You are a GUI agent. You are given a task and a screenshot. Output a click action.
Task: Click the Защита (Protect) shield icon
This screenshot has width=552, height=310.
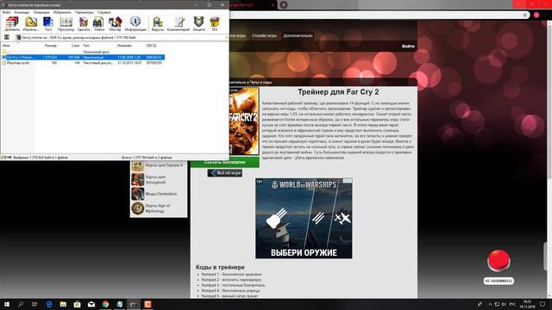point(199,24)
